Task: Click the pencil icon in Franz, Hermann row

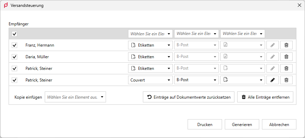Action: [x=273, y=45]
